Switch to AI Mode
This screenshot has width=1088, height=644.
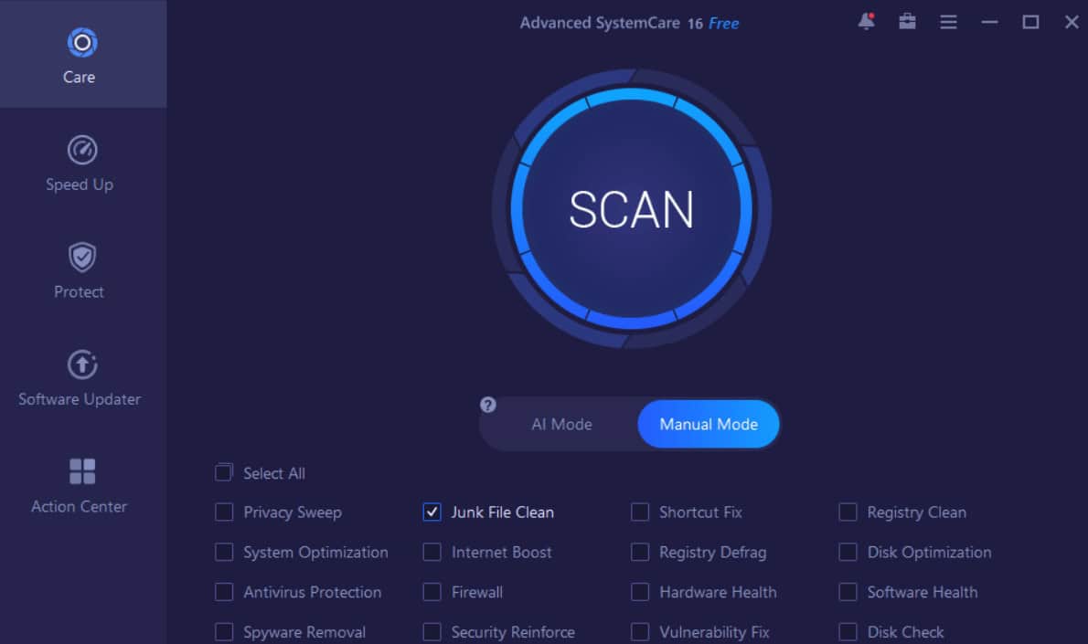pos(561,424)
